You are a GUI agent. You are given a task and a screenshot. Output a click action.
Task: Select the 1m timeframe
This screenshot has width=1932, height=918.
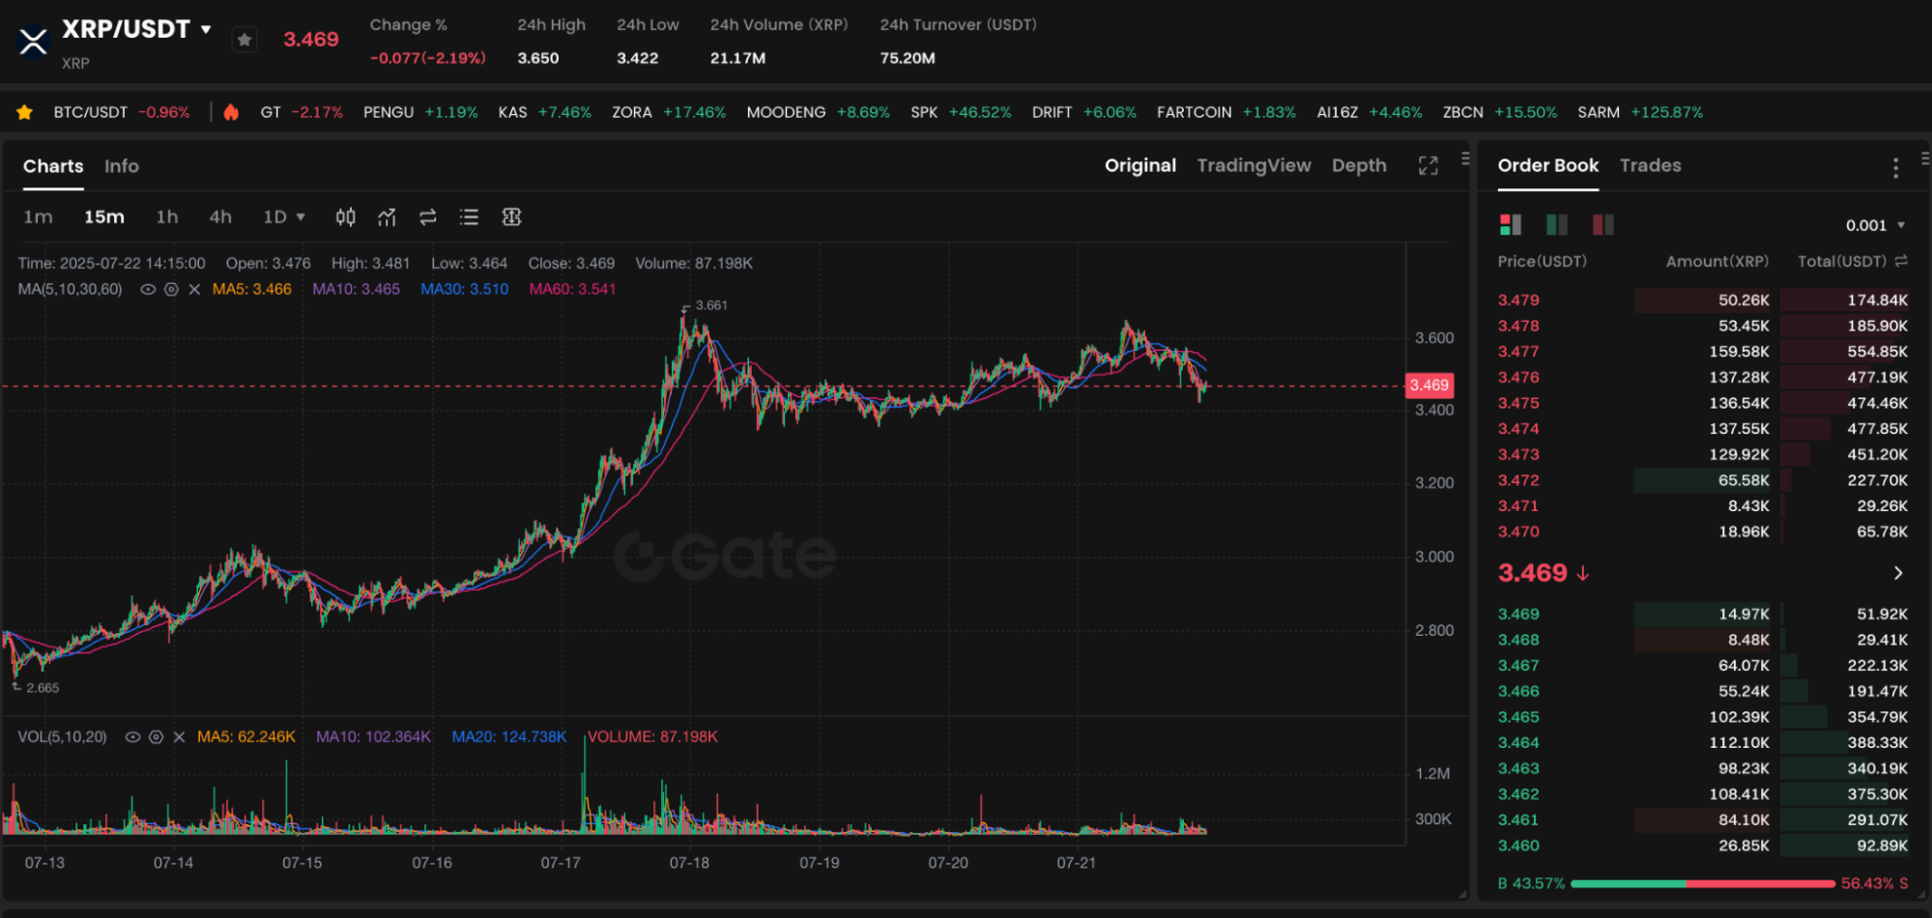click(x=38, y=217)
